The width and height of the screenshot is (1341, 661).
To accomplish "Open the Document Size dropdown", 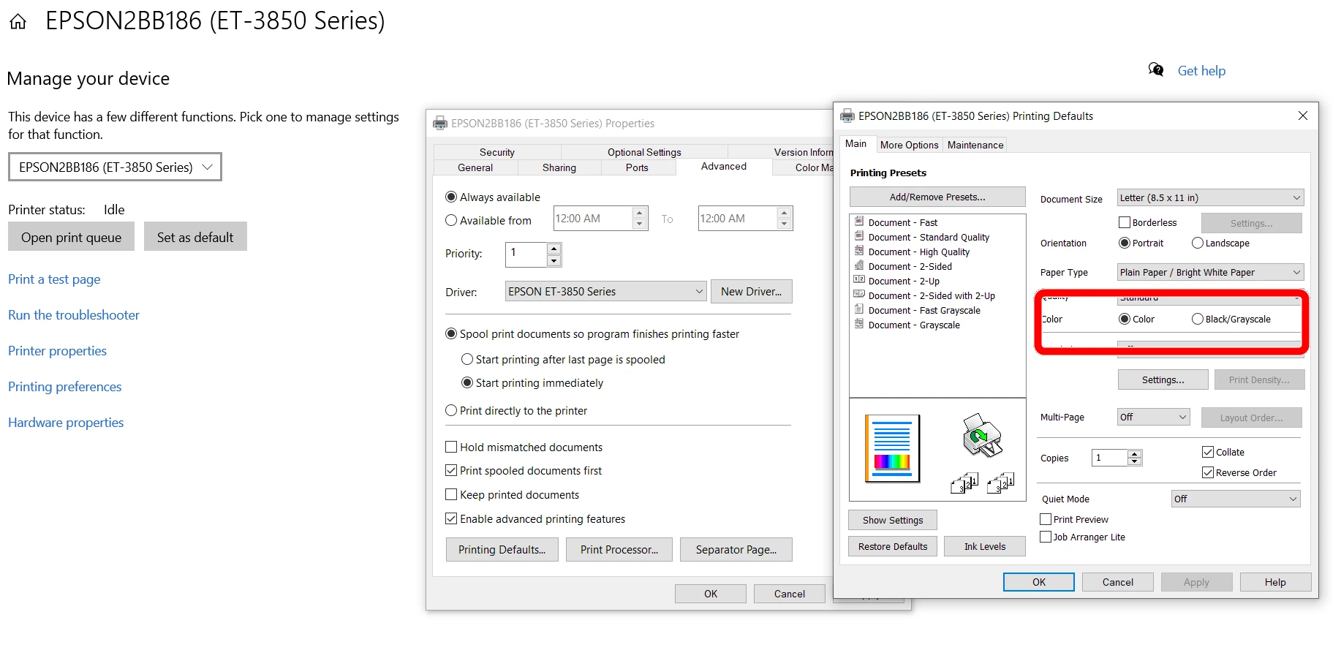I will pyautogui.click(x=1210, y=197).
